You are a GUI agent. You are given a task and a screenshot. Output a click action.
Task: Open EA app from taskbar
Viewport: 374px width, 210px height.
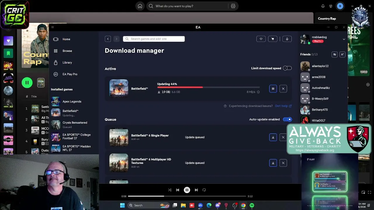(x=200, y=205)
